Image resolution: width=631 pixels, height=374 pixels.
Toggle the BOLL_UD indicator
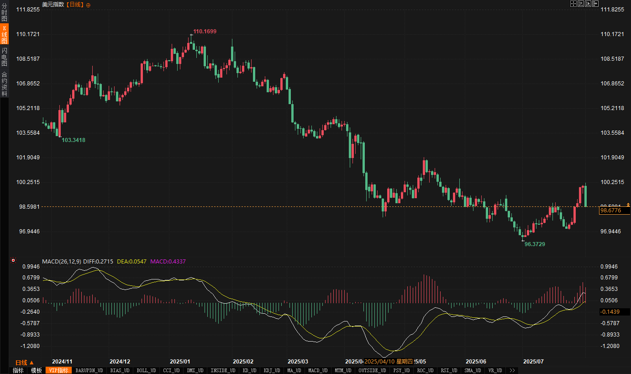click(x=146, y=370)
